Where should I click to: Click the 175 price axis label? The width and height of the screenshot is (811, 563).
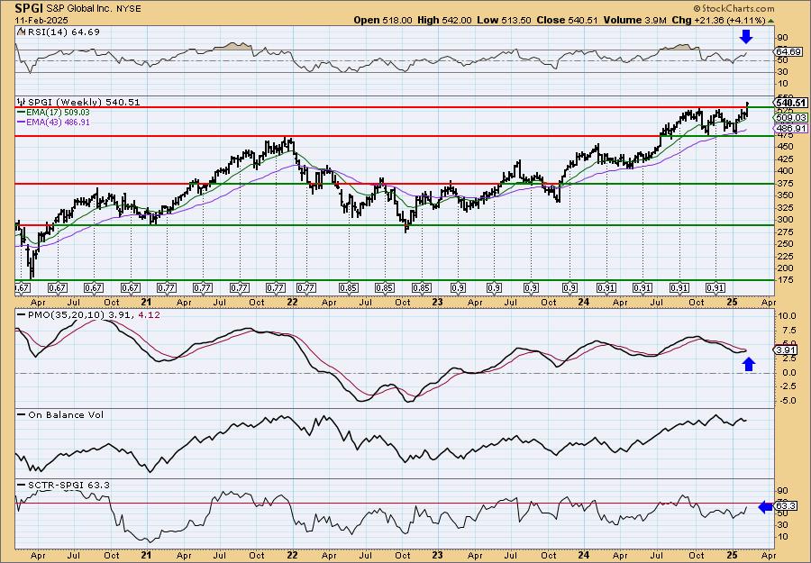coord(785,280)
